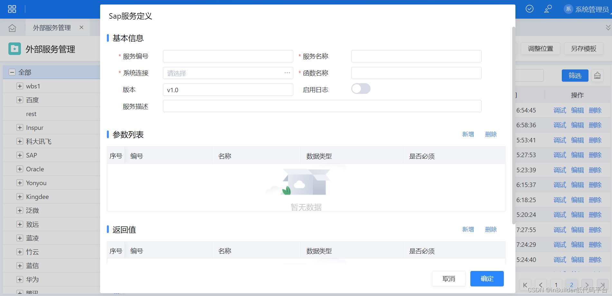
Task: Click 删除 in the 5:53:41 row
Action: click(x=595, y=140)
